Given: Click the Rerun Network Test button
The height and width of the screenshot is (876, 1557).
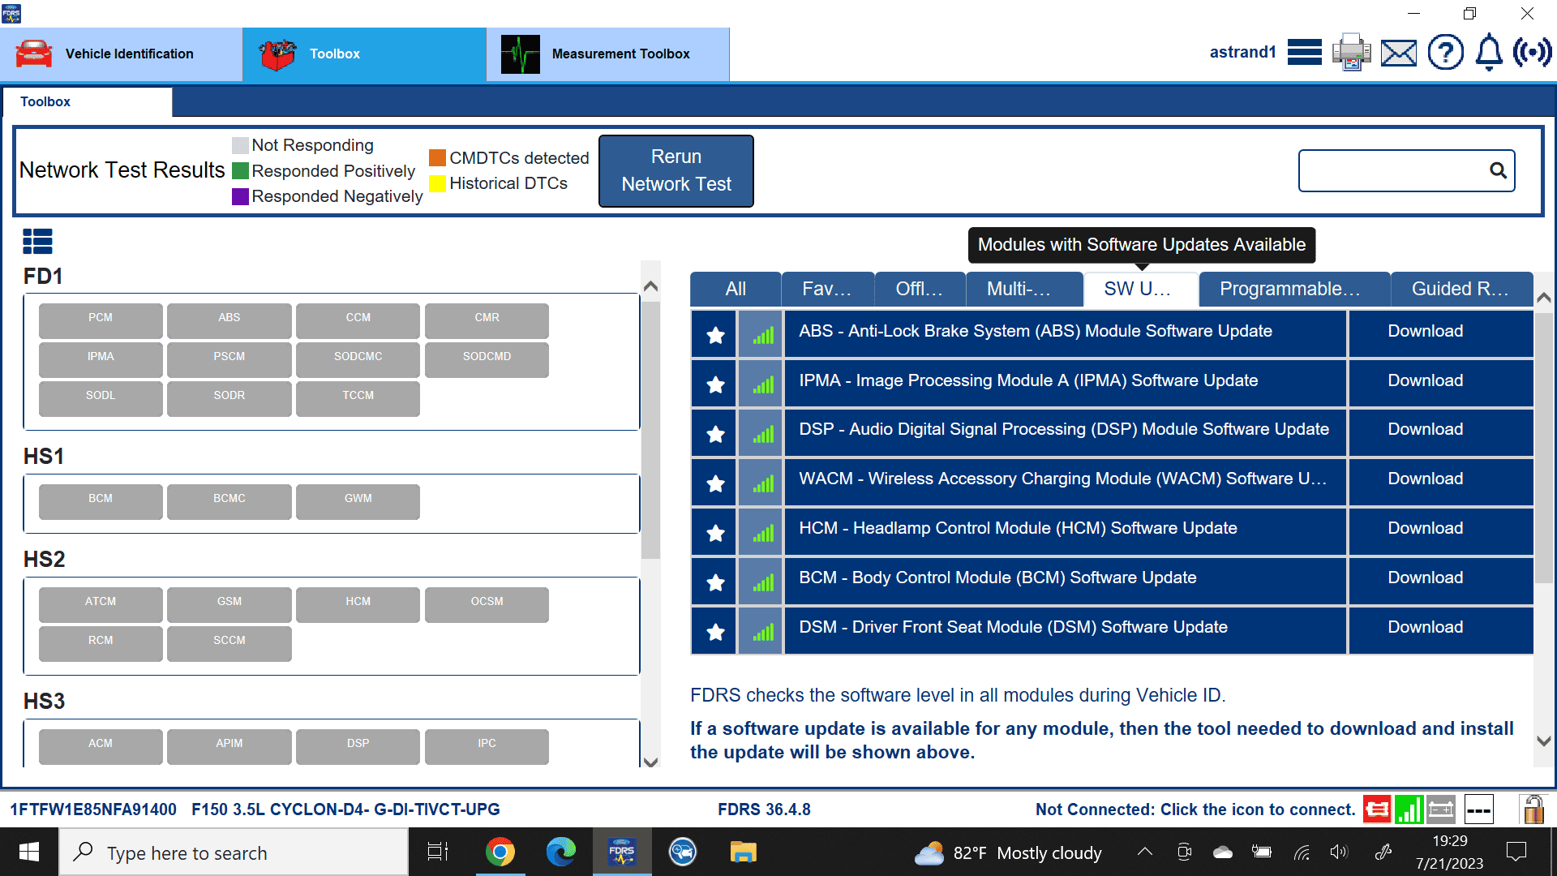Looking at the screenshot, I should [676, 170].
